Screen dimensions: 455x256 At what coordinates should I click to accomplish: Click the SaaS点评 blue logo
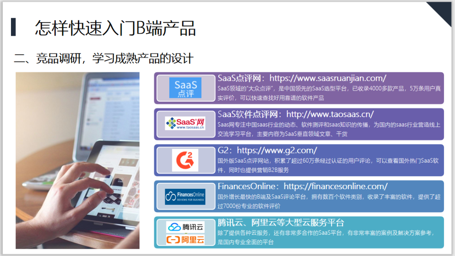coord(185,88)
